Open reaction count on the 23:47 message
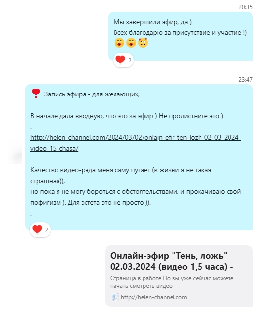 click(x=47, y=230)
